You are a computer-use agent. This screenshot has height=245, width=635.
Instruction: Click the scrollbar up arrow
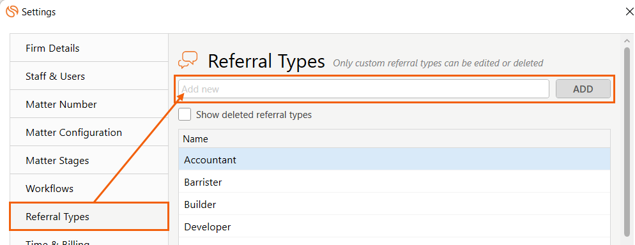coord(627,41)
